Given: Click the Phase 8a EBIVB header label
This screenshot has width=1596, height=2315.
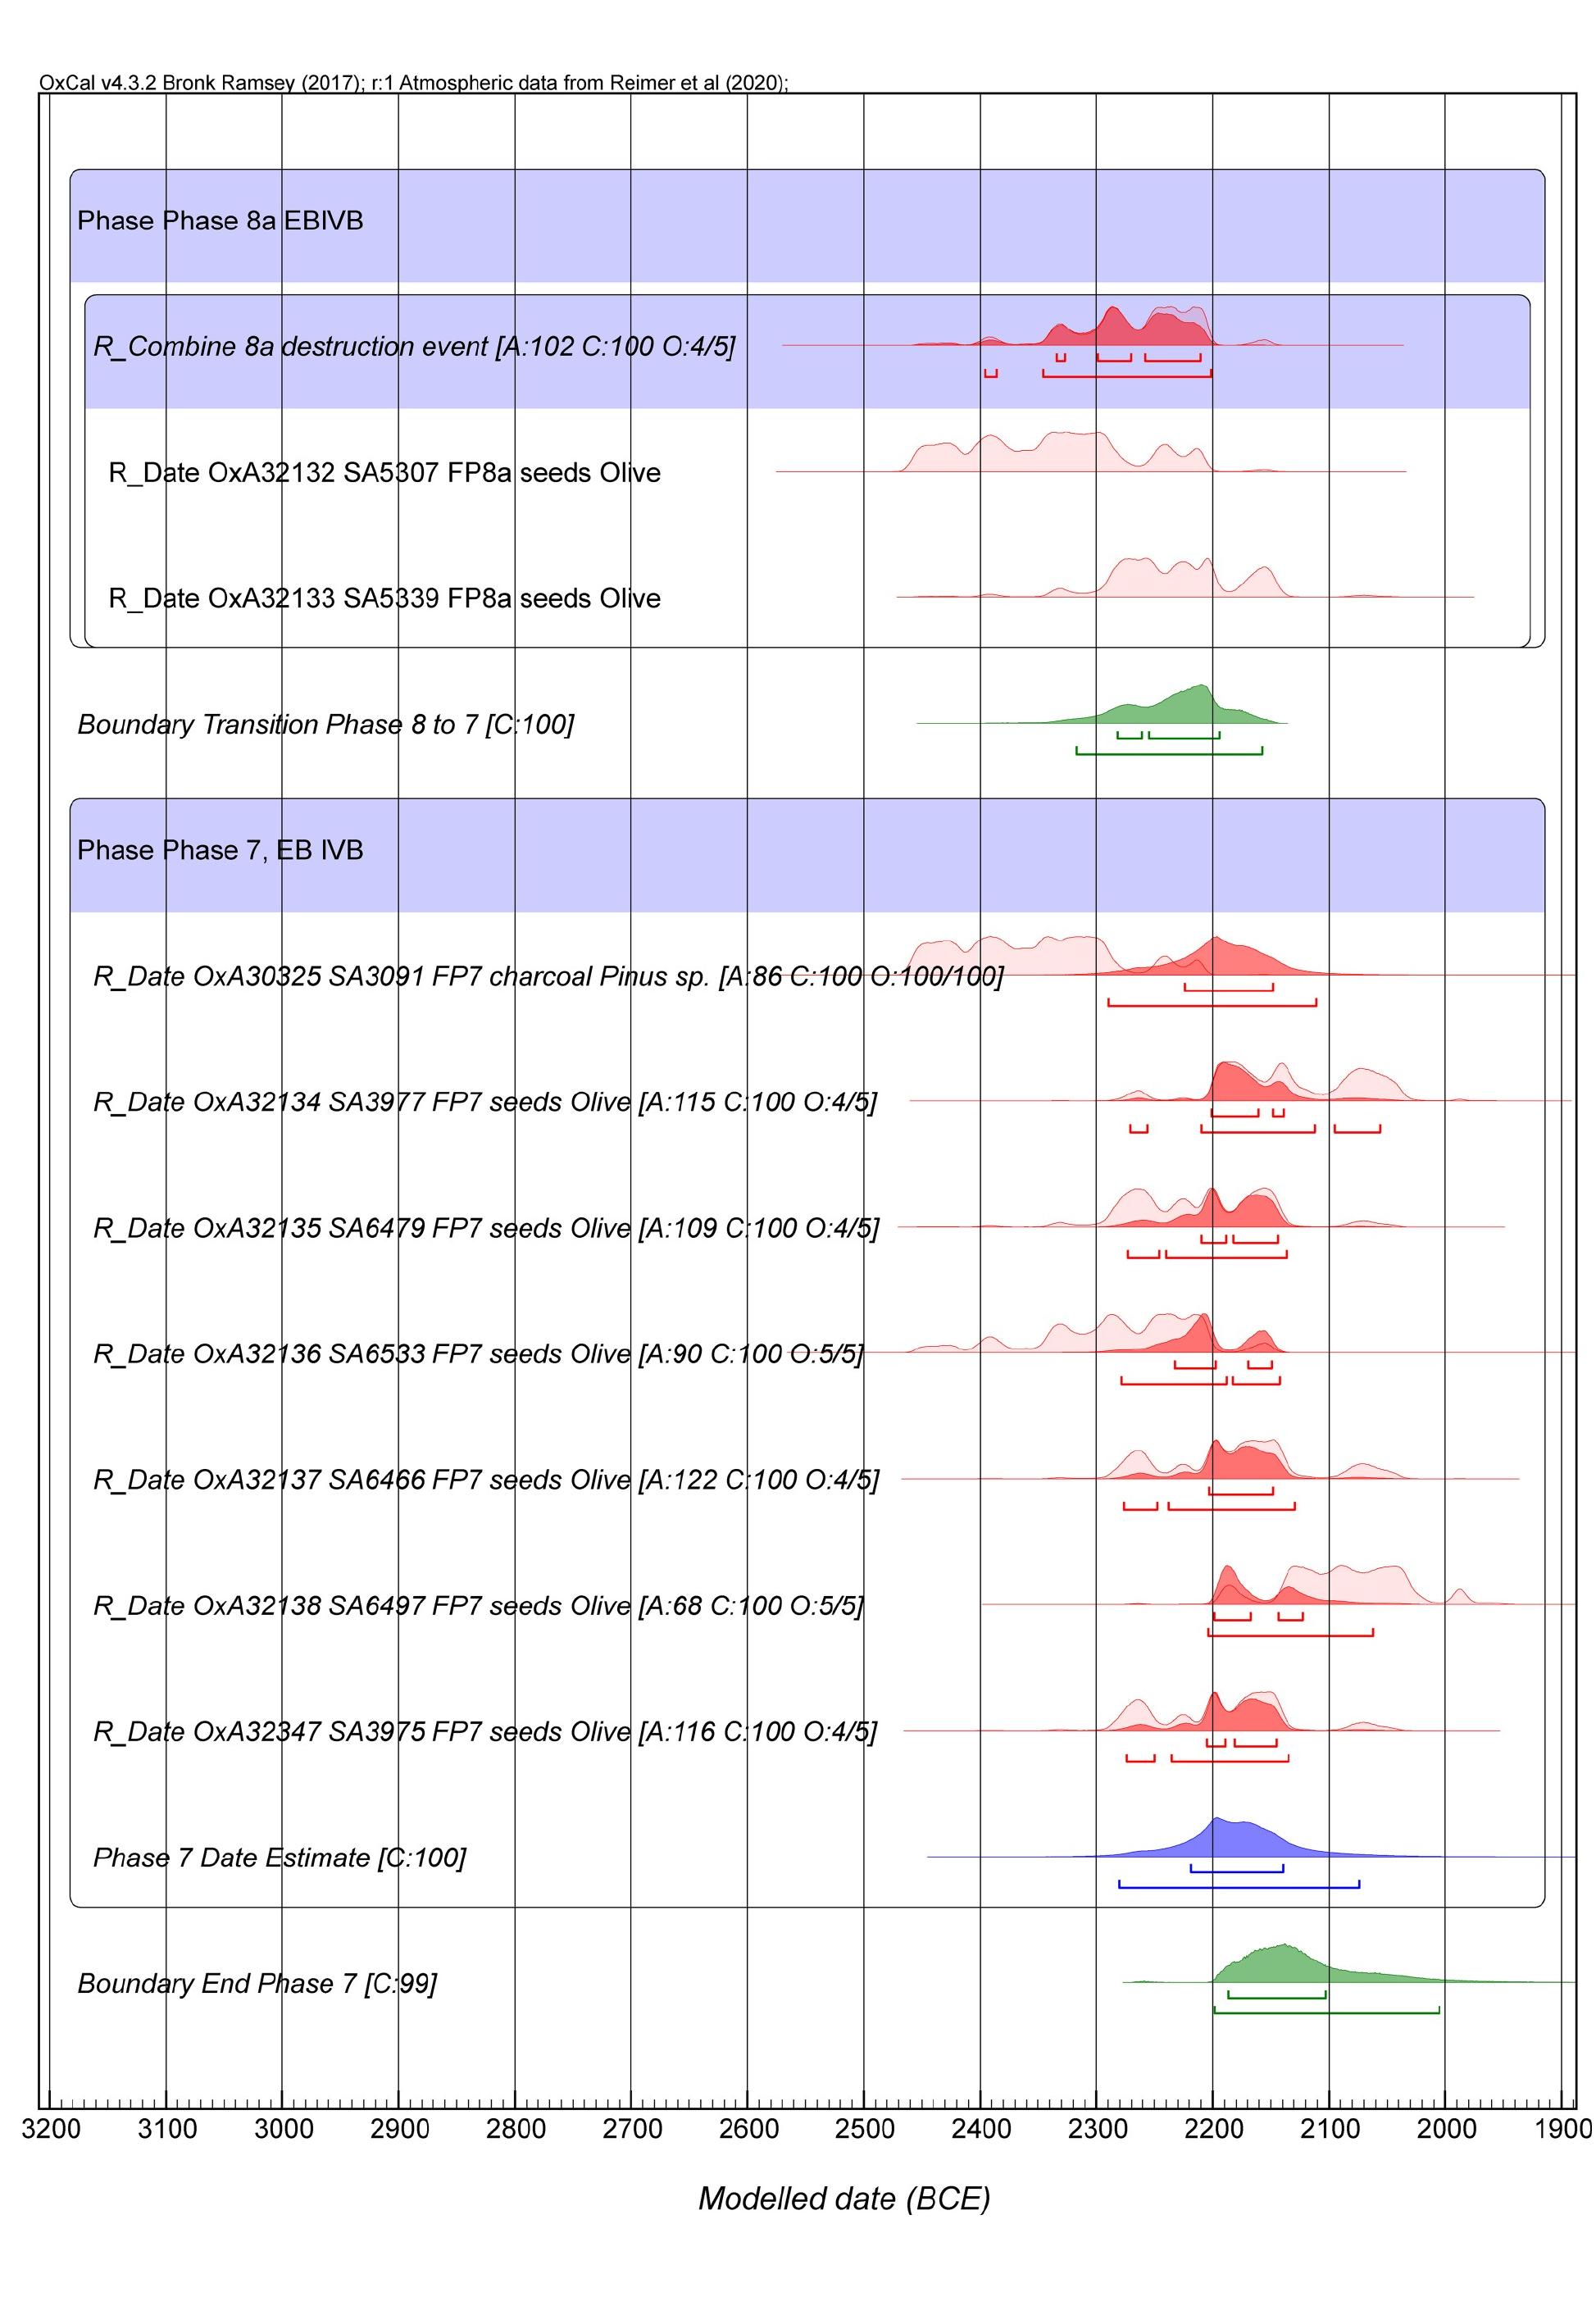Looking at the screenshot, I should (220, 220).
